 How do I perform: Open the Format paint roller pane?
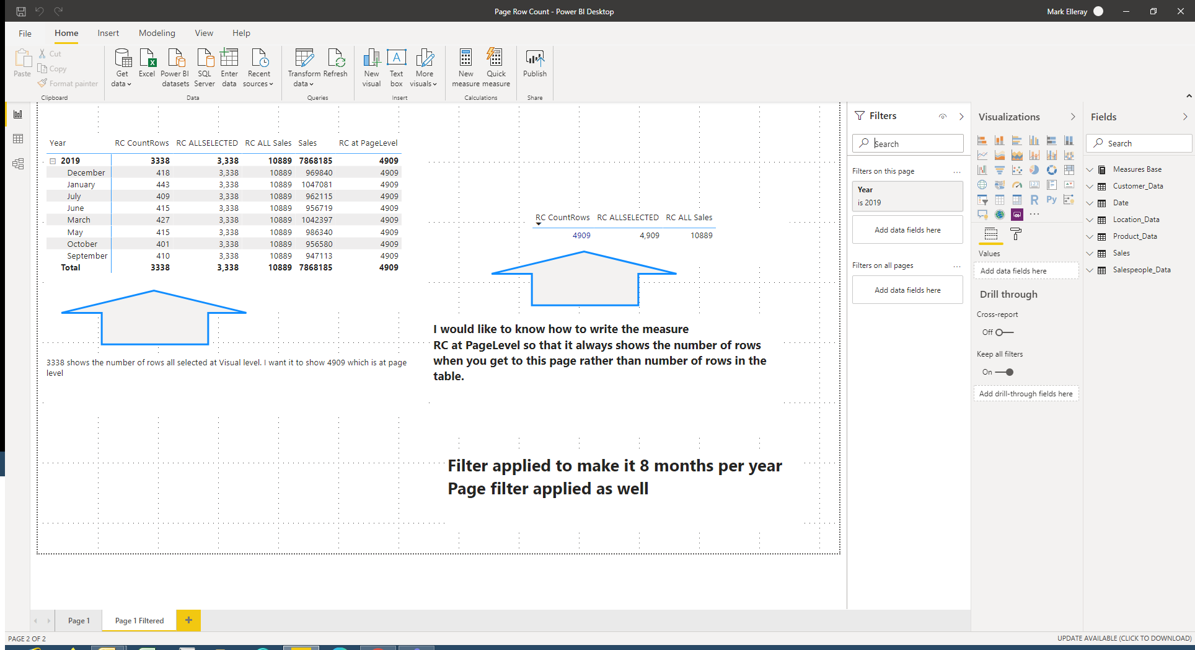1015,234
